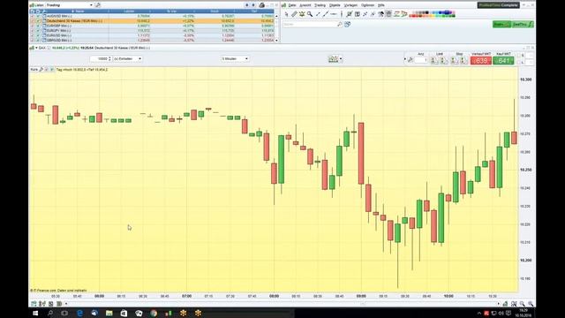Open Chrome from the taskbar
The height and width of the screenshot is (318, 565).
[154, 313]
